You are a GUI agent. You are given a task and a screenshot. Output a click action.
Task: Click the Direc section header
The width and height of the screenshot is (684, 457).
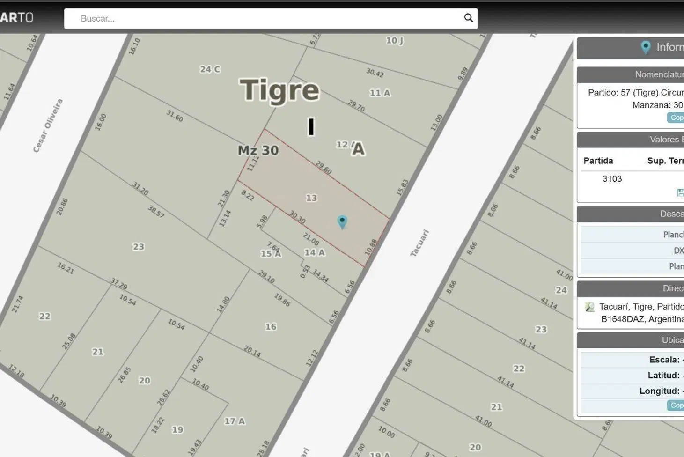pyautogui.click(x=630, y=288)
